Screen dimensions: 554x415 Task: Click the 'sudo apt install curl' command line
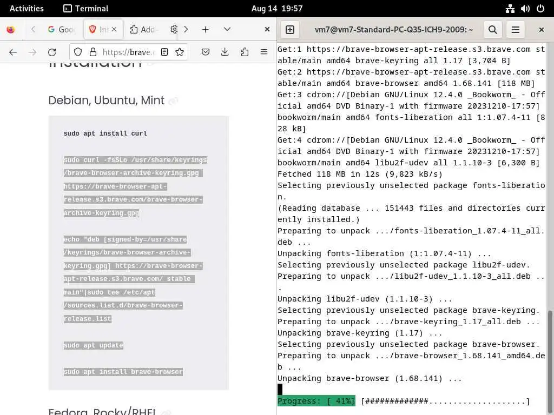pyautogui.click(x=105, y=133)
